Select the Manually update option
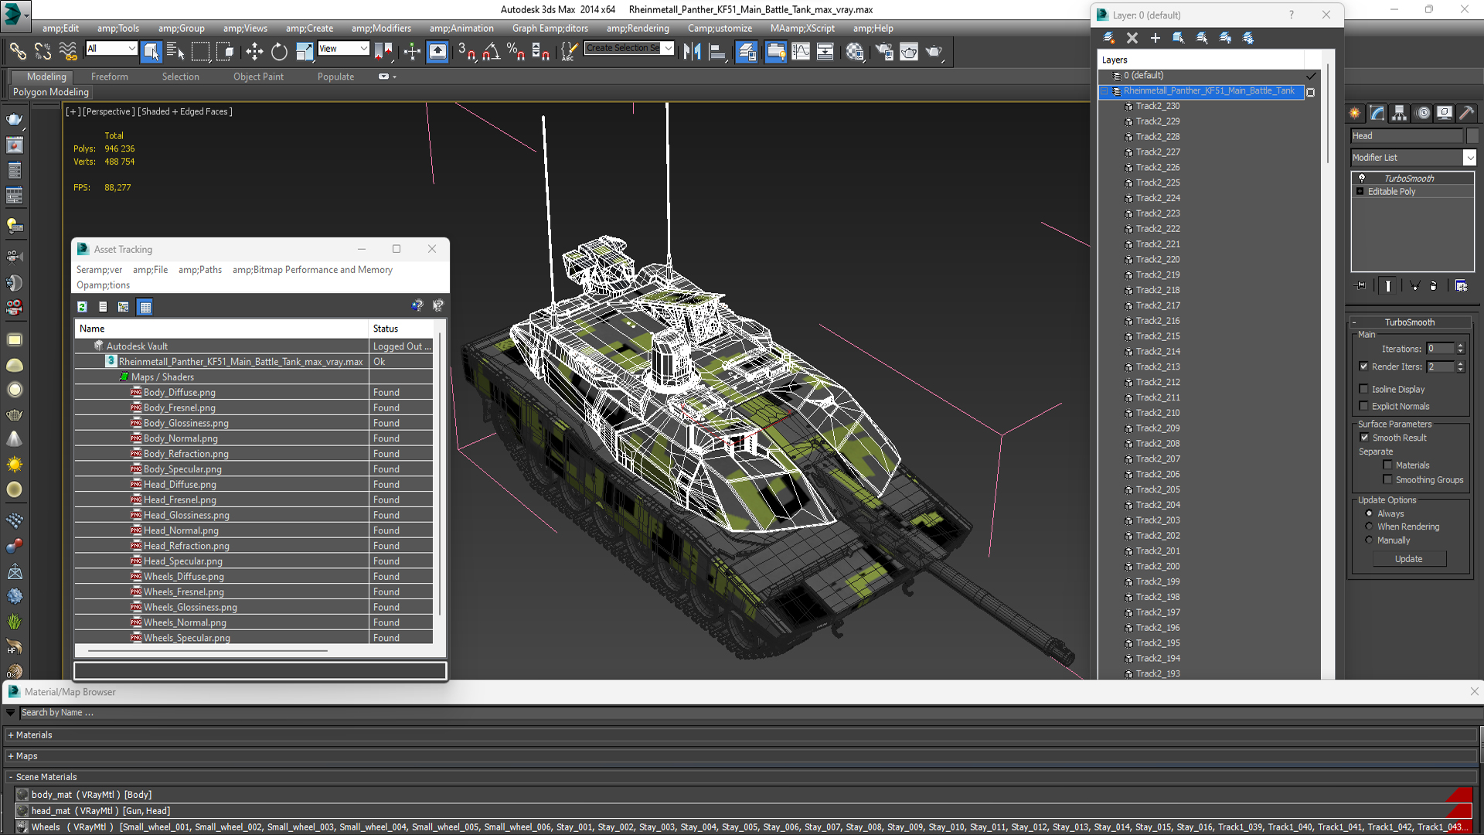The height and width of the screenshot is (835, 1484). tap(1369, 540)
